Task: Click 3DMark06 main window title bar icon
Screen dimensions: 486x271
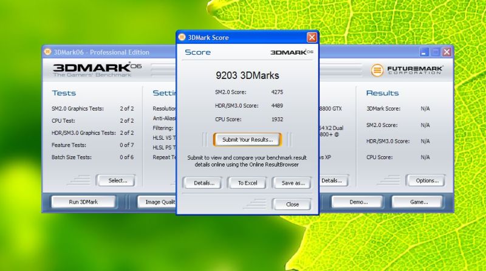Action: tap(47, 52)
